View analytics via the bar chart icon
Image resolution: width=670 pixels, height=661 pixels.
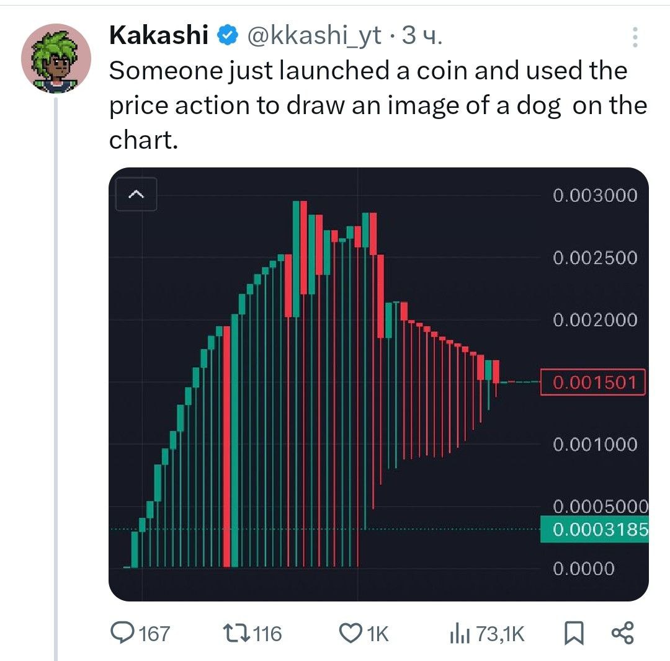click(x=460, y=633)
